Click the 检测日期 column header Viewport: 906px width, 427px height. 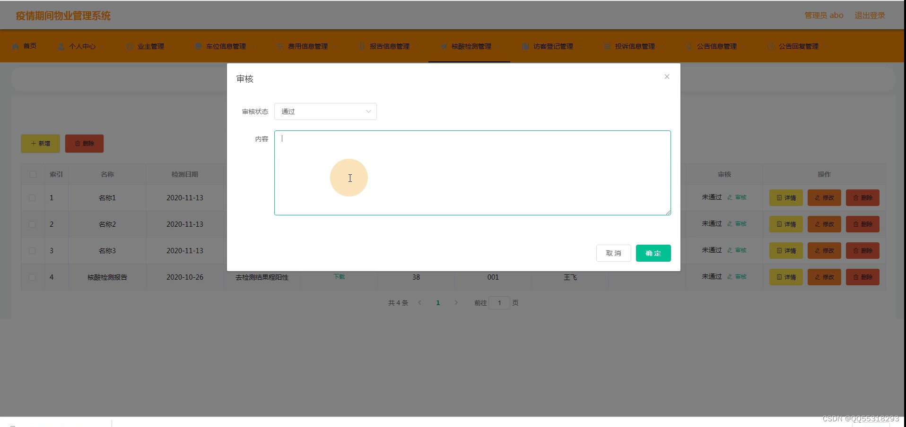point(184,174)
